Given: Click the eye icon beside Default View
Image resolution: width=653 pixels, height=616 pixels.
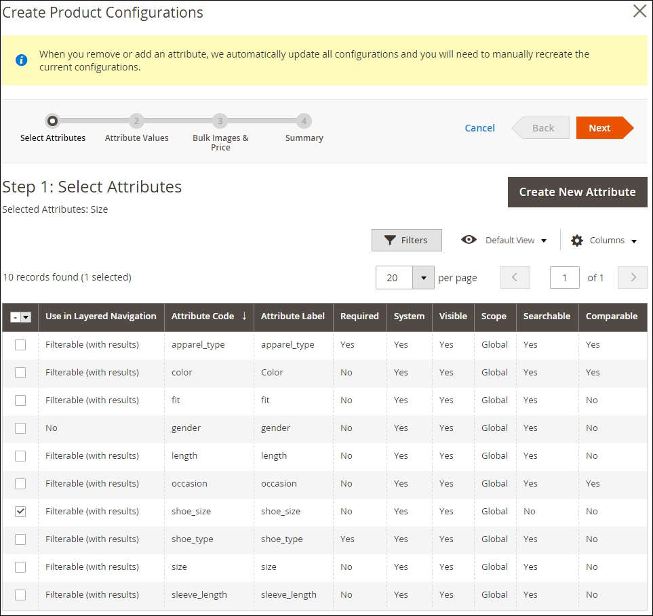Looking at the screenshot, I should click(x=469, y=240).
